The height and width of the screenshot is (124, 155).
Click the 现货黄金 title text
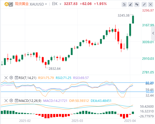[22, 4]
